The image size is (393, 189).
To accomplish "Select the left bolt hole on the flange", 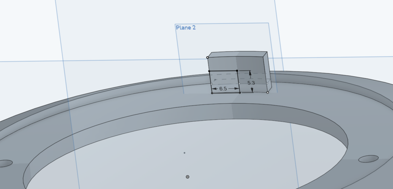I will point(5,164).
